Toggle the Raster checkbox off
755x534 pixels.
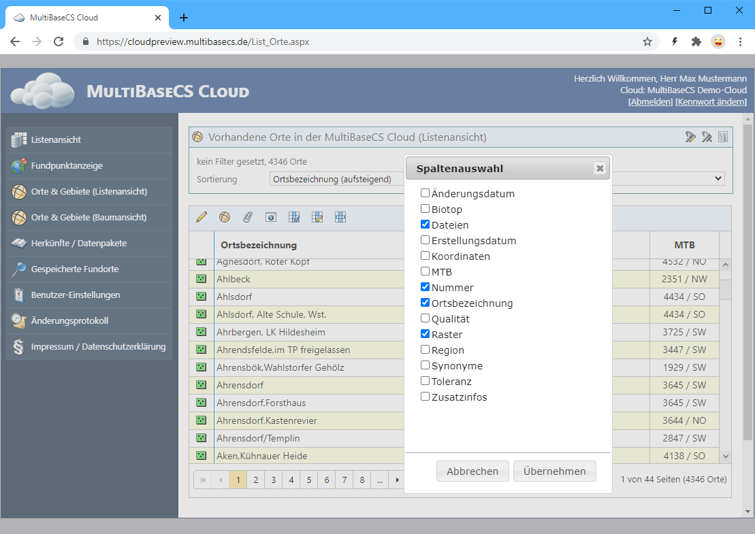tap(425, 335)
